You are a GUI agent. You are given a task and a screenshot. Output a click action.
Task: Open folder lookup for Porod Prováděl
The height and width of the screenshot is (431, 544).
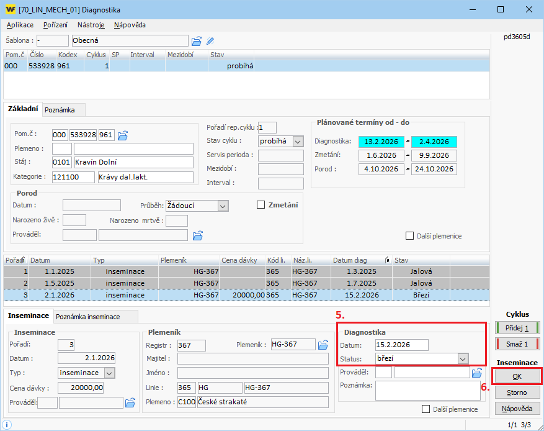tap(198, 235)
